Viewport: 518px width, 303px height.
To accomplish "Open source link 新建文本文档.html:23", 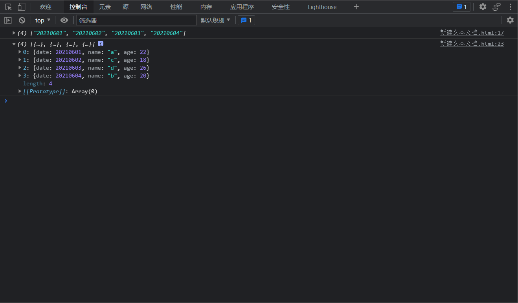I will (472, 44).
